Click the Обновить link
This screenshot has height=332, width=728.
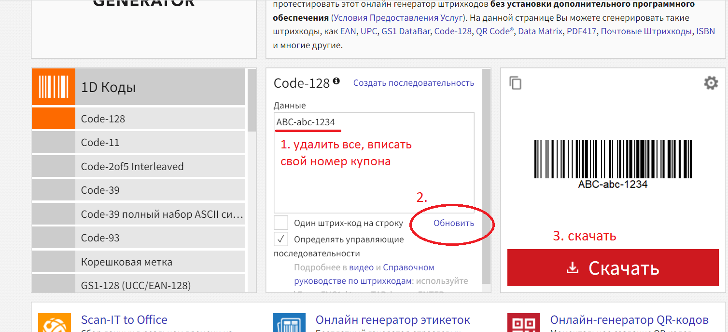454,223
